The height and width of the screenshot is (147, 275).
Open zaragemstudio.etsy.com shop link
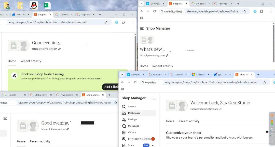coord(204,109)
